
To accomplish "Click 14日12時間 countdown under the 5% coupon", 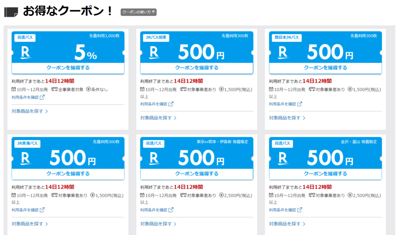I will point(60,81).
